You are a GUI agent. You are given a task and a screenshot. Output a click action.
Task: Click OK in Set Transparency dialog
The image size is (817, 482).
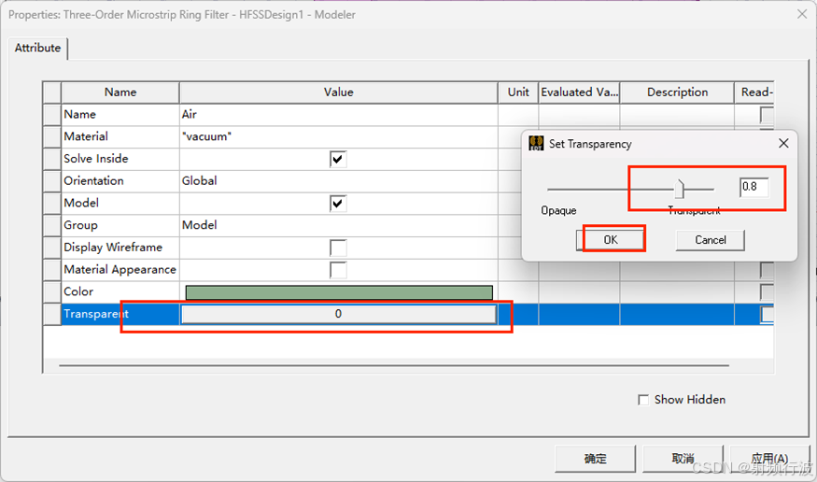pos(611,240)
